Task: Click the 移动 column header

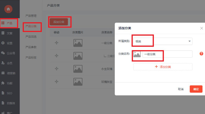Action: [56, 32]
